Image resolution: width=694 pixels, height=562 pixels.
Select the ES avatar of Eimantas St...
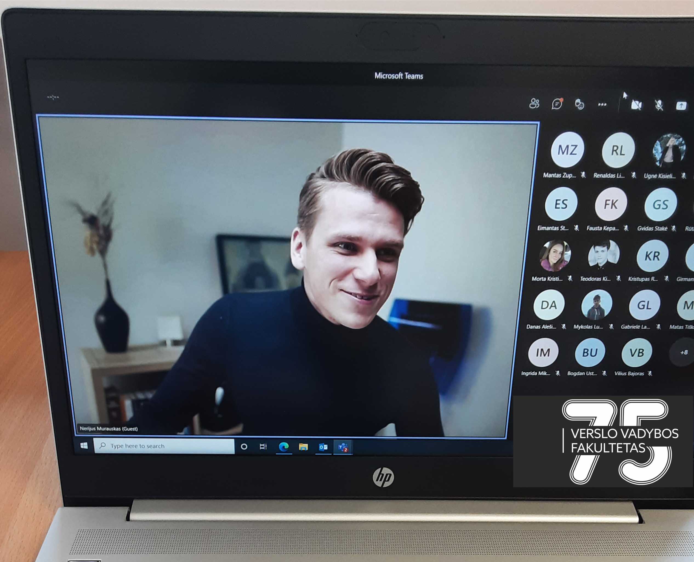561,204
